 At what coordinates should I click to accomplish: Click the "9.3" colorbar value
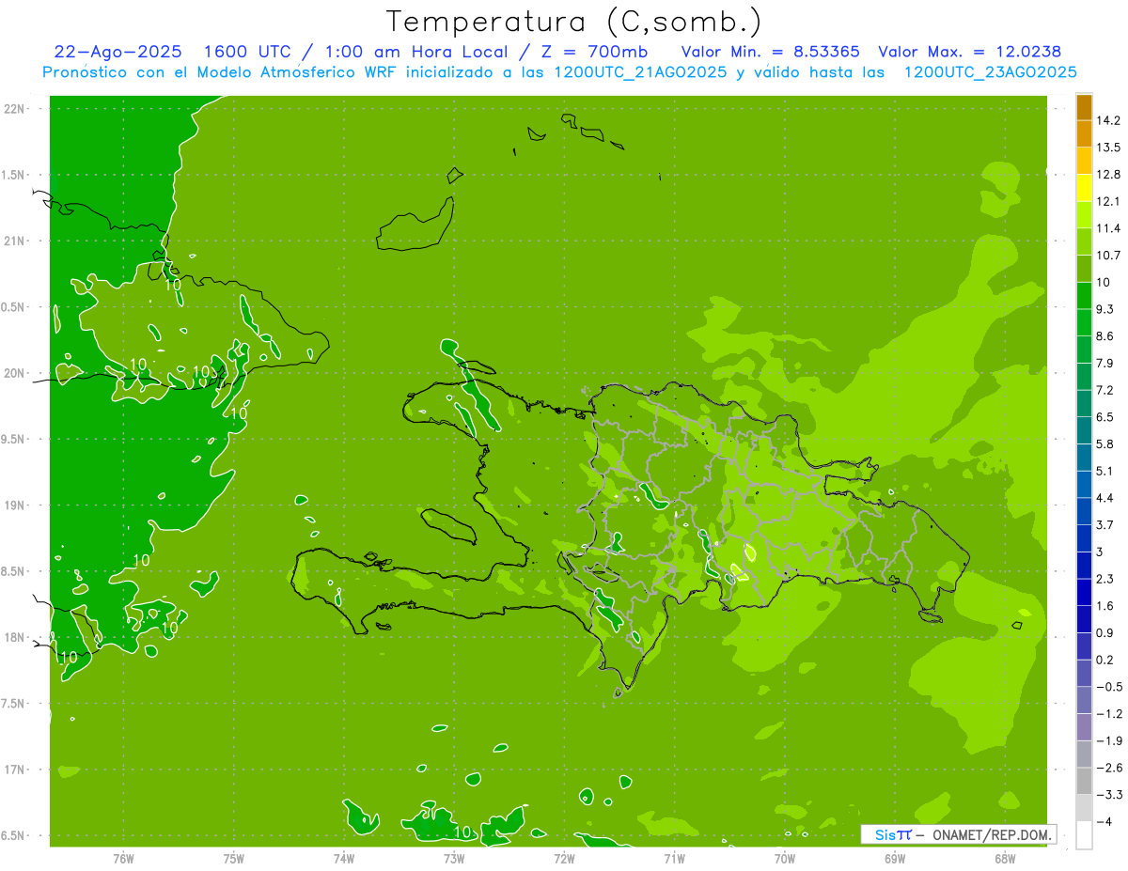[1104, 309]
